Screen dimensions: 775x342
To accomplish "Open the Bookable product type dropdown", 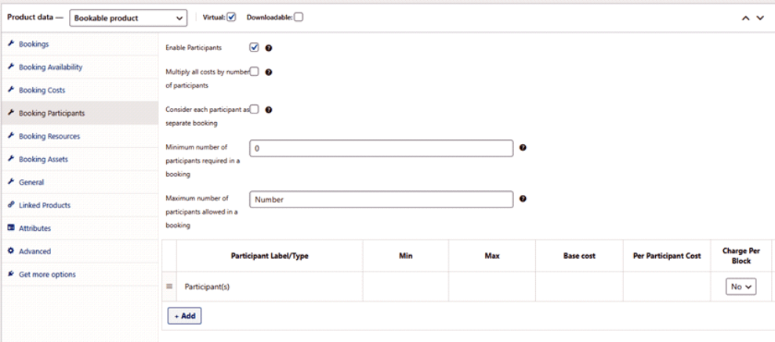I will point(129,17).
